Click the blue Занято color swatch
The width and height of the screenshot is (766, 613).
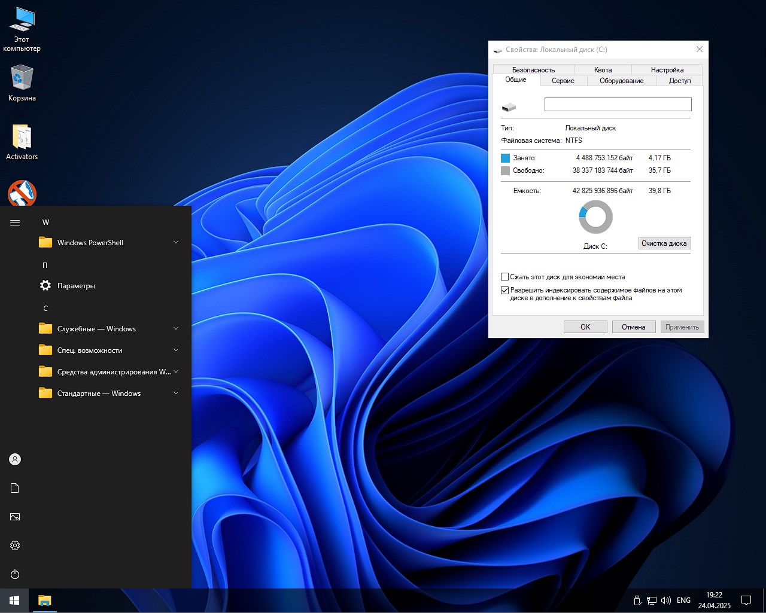point(505,158)
